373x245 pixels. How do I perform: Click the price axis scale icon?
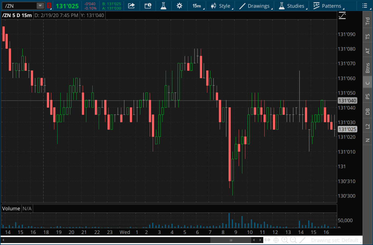[x=342, y=15]
